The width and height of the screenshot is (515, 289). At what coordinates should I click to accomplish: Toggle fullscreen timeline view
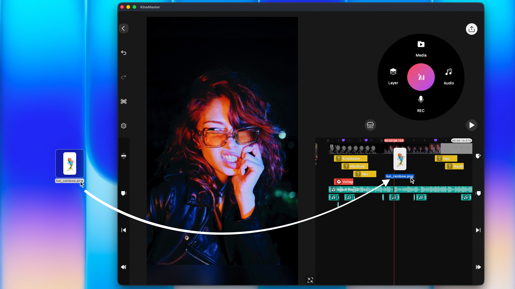click(310, 280)
